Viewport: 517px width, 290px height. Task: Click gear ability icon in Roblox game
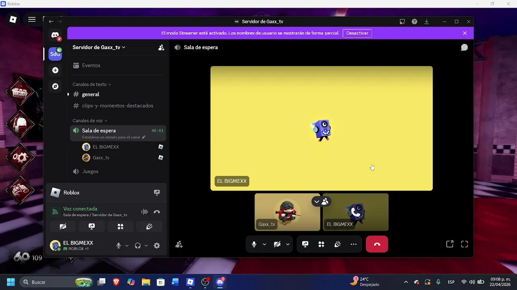pos(20,157)
